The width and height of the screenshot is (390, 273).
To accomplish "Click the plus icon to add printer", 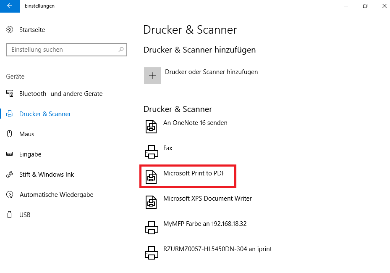I will pyautogui.click(x=152, y=76).
